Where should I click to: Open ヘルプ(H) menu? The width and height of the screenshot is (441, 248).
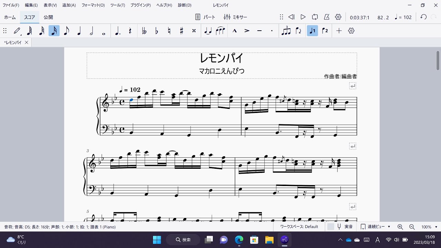(164, 5)
